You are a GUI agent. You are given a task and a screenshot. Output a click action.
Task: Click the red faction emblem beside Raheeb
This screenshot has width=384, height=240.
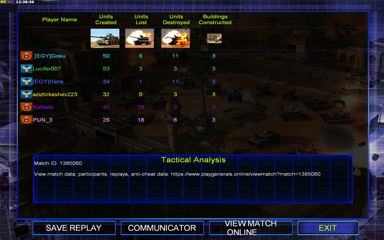tap(26, 107)
